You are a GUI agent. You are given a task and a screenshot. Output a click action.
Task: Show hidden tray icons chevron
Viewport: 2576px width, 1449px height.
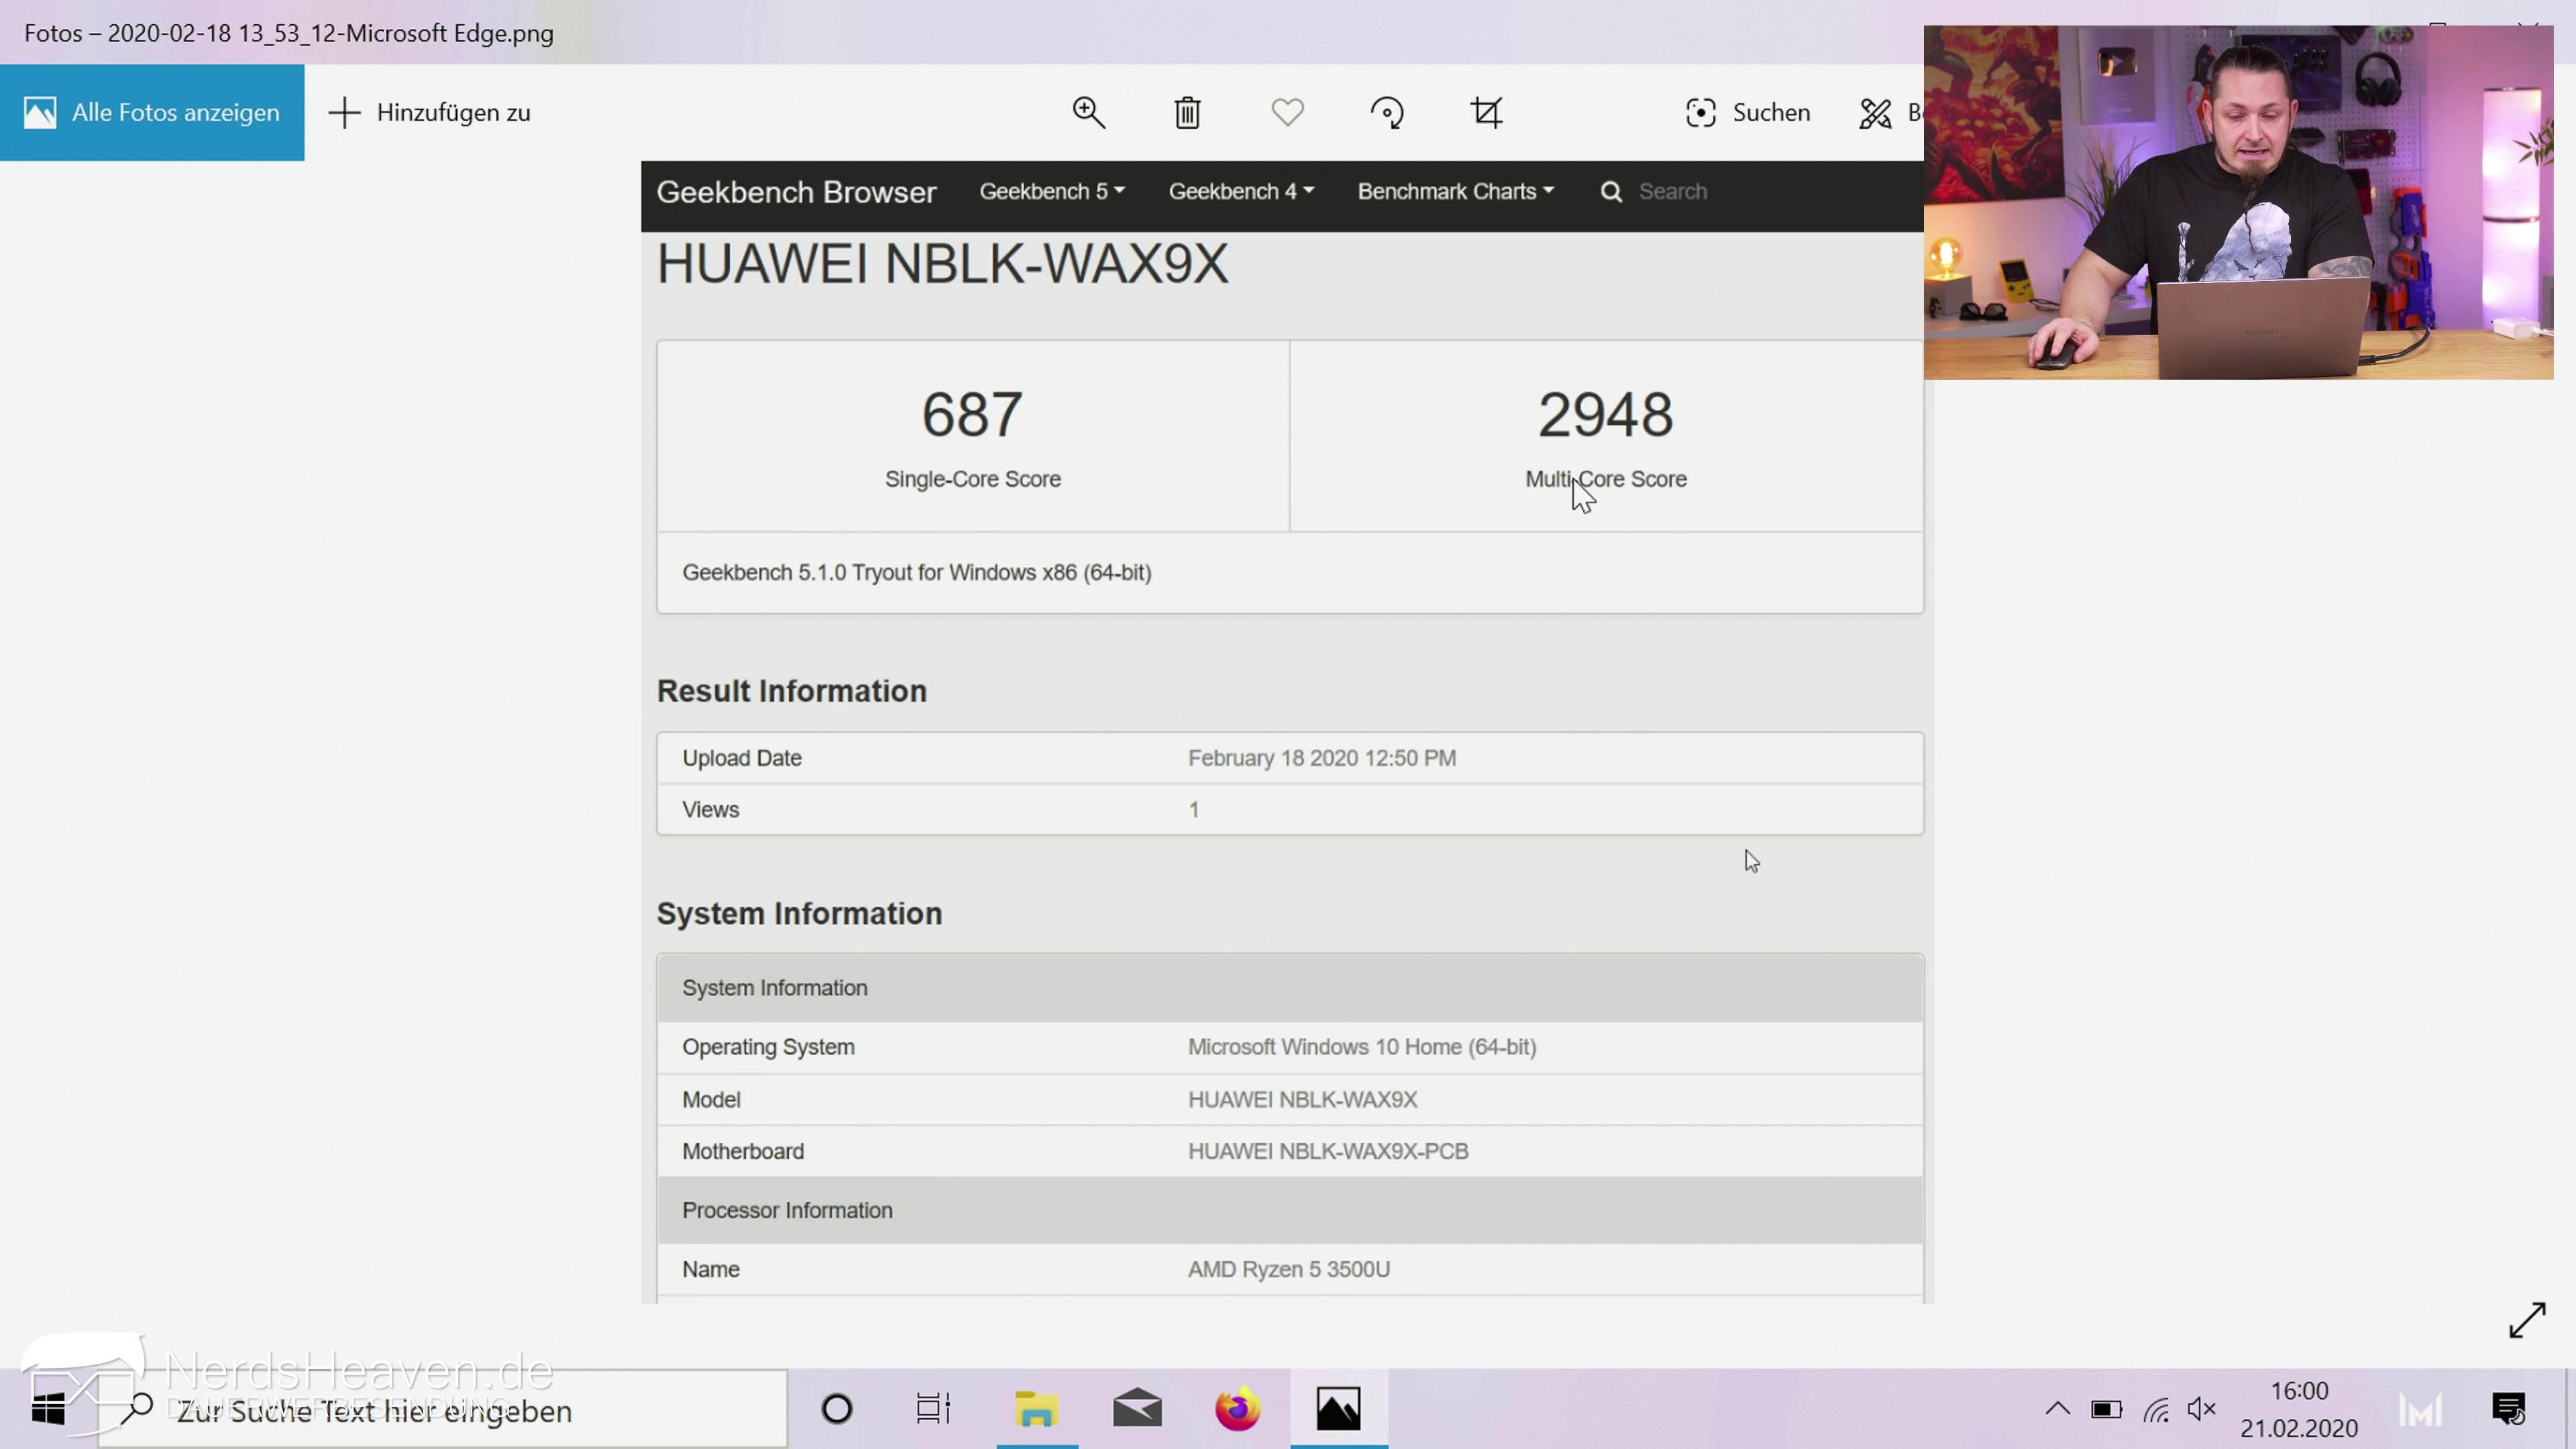click(2057, 1409)
